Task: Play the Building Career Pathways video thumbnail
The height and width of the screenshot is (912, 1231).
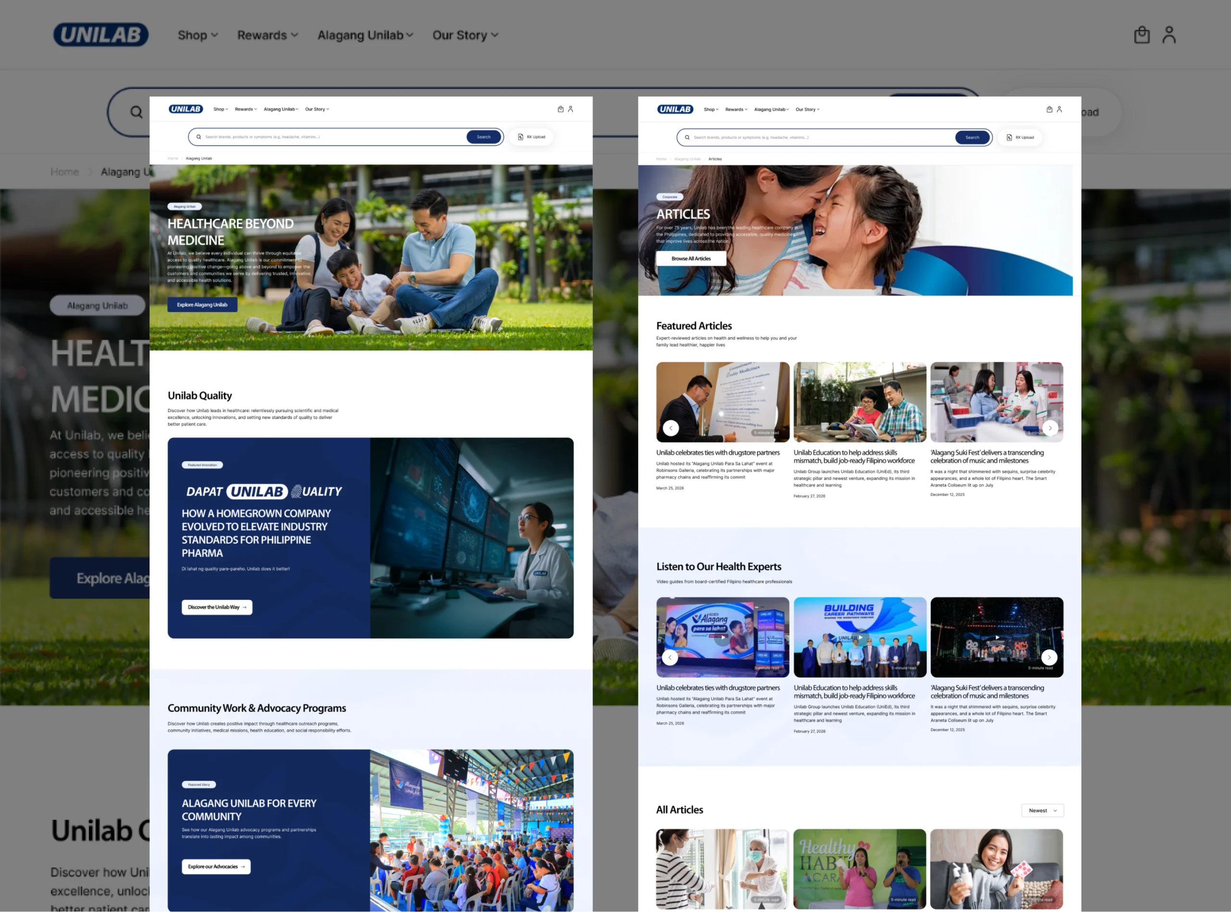Action: point(860,637)
